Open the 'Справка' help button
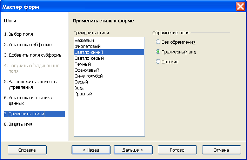 (x=27, y=150)
